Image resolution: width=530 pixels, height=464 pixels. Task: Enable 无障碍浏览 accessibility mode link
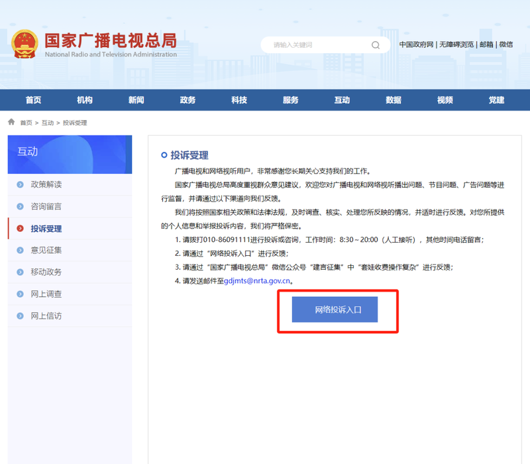[x=457, y=44]
